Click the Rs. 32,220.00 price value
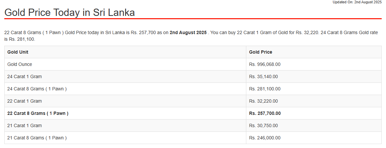 pyautogui.click(x=264, y=101)
